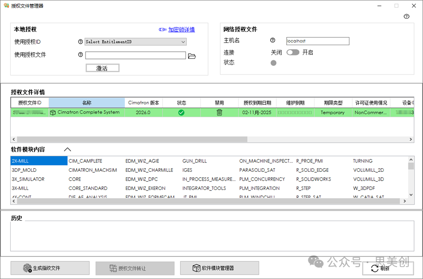Select the IGES module

[x=187, y=170]
